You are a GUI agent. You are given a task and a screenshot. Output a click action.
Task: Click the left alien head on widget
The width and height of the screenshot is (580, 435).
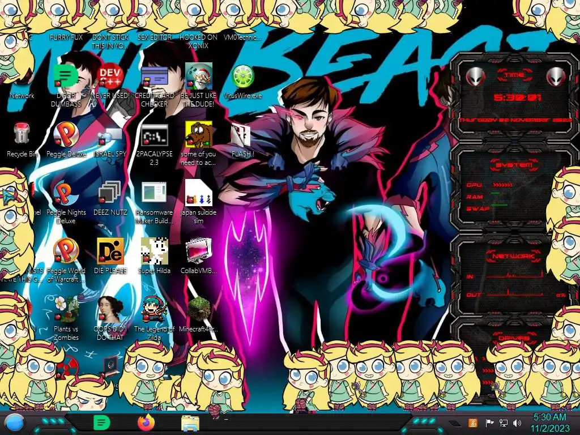(476, 76)
